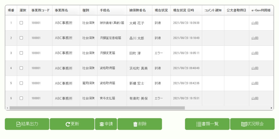The width and height of the screenshot is (279, 139).
Task: Click the 事業所名 column header
Action: (66, 10)
